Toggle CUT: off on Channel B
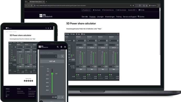The height and width of the screenshot is (102, 181). point(92,48)
